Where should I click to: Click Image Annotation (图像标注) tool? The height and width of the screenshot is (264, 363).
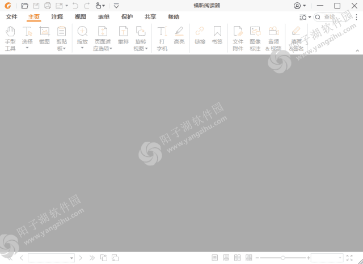click(255, 38)
